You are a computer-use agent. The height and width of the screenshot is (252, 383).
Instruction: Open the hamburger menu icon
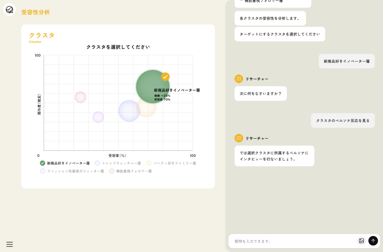click(10, 244)
